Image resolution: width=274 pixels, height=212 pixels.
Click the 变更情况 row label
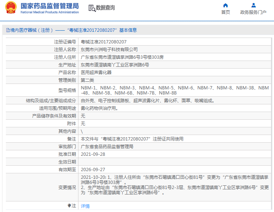pyautogui.click(x=67, y=188)
